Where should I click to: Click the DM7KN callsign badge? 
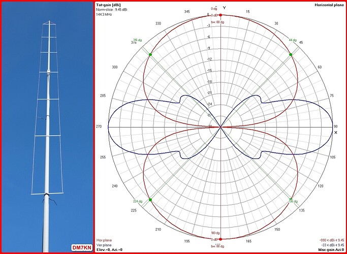point(82,248)
